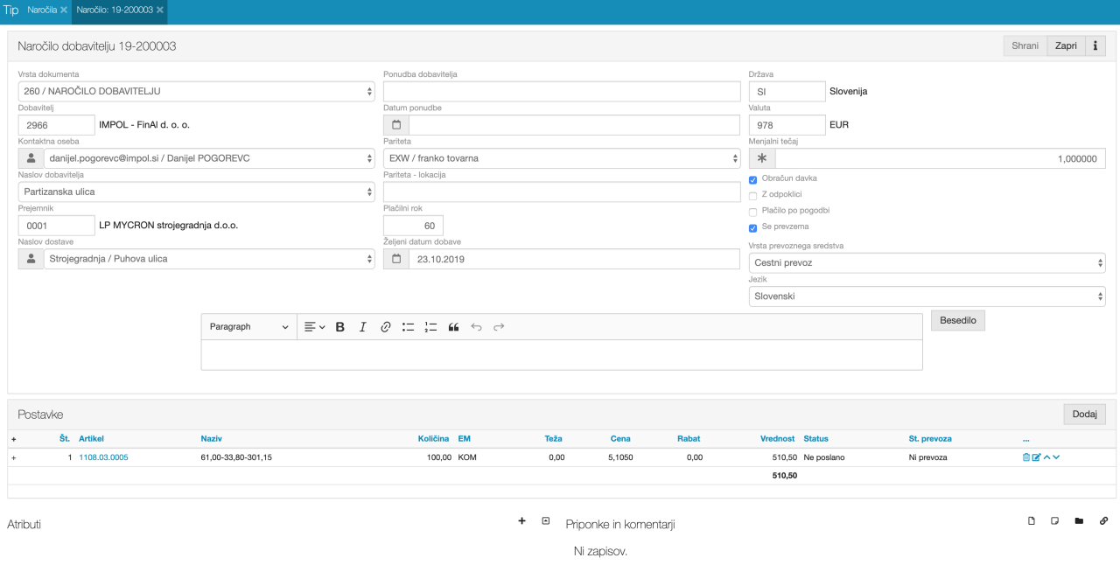This screenshot has width=1120, height=572.
Task: Close the Naročilo: 19-200003 tab
Action: pos(160,10)
